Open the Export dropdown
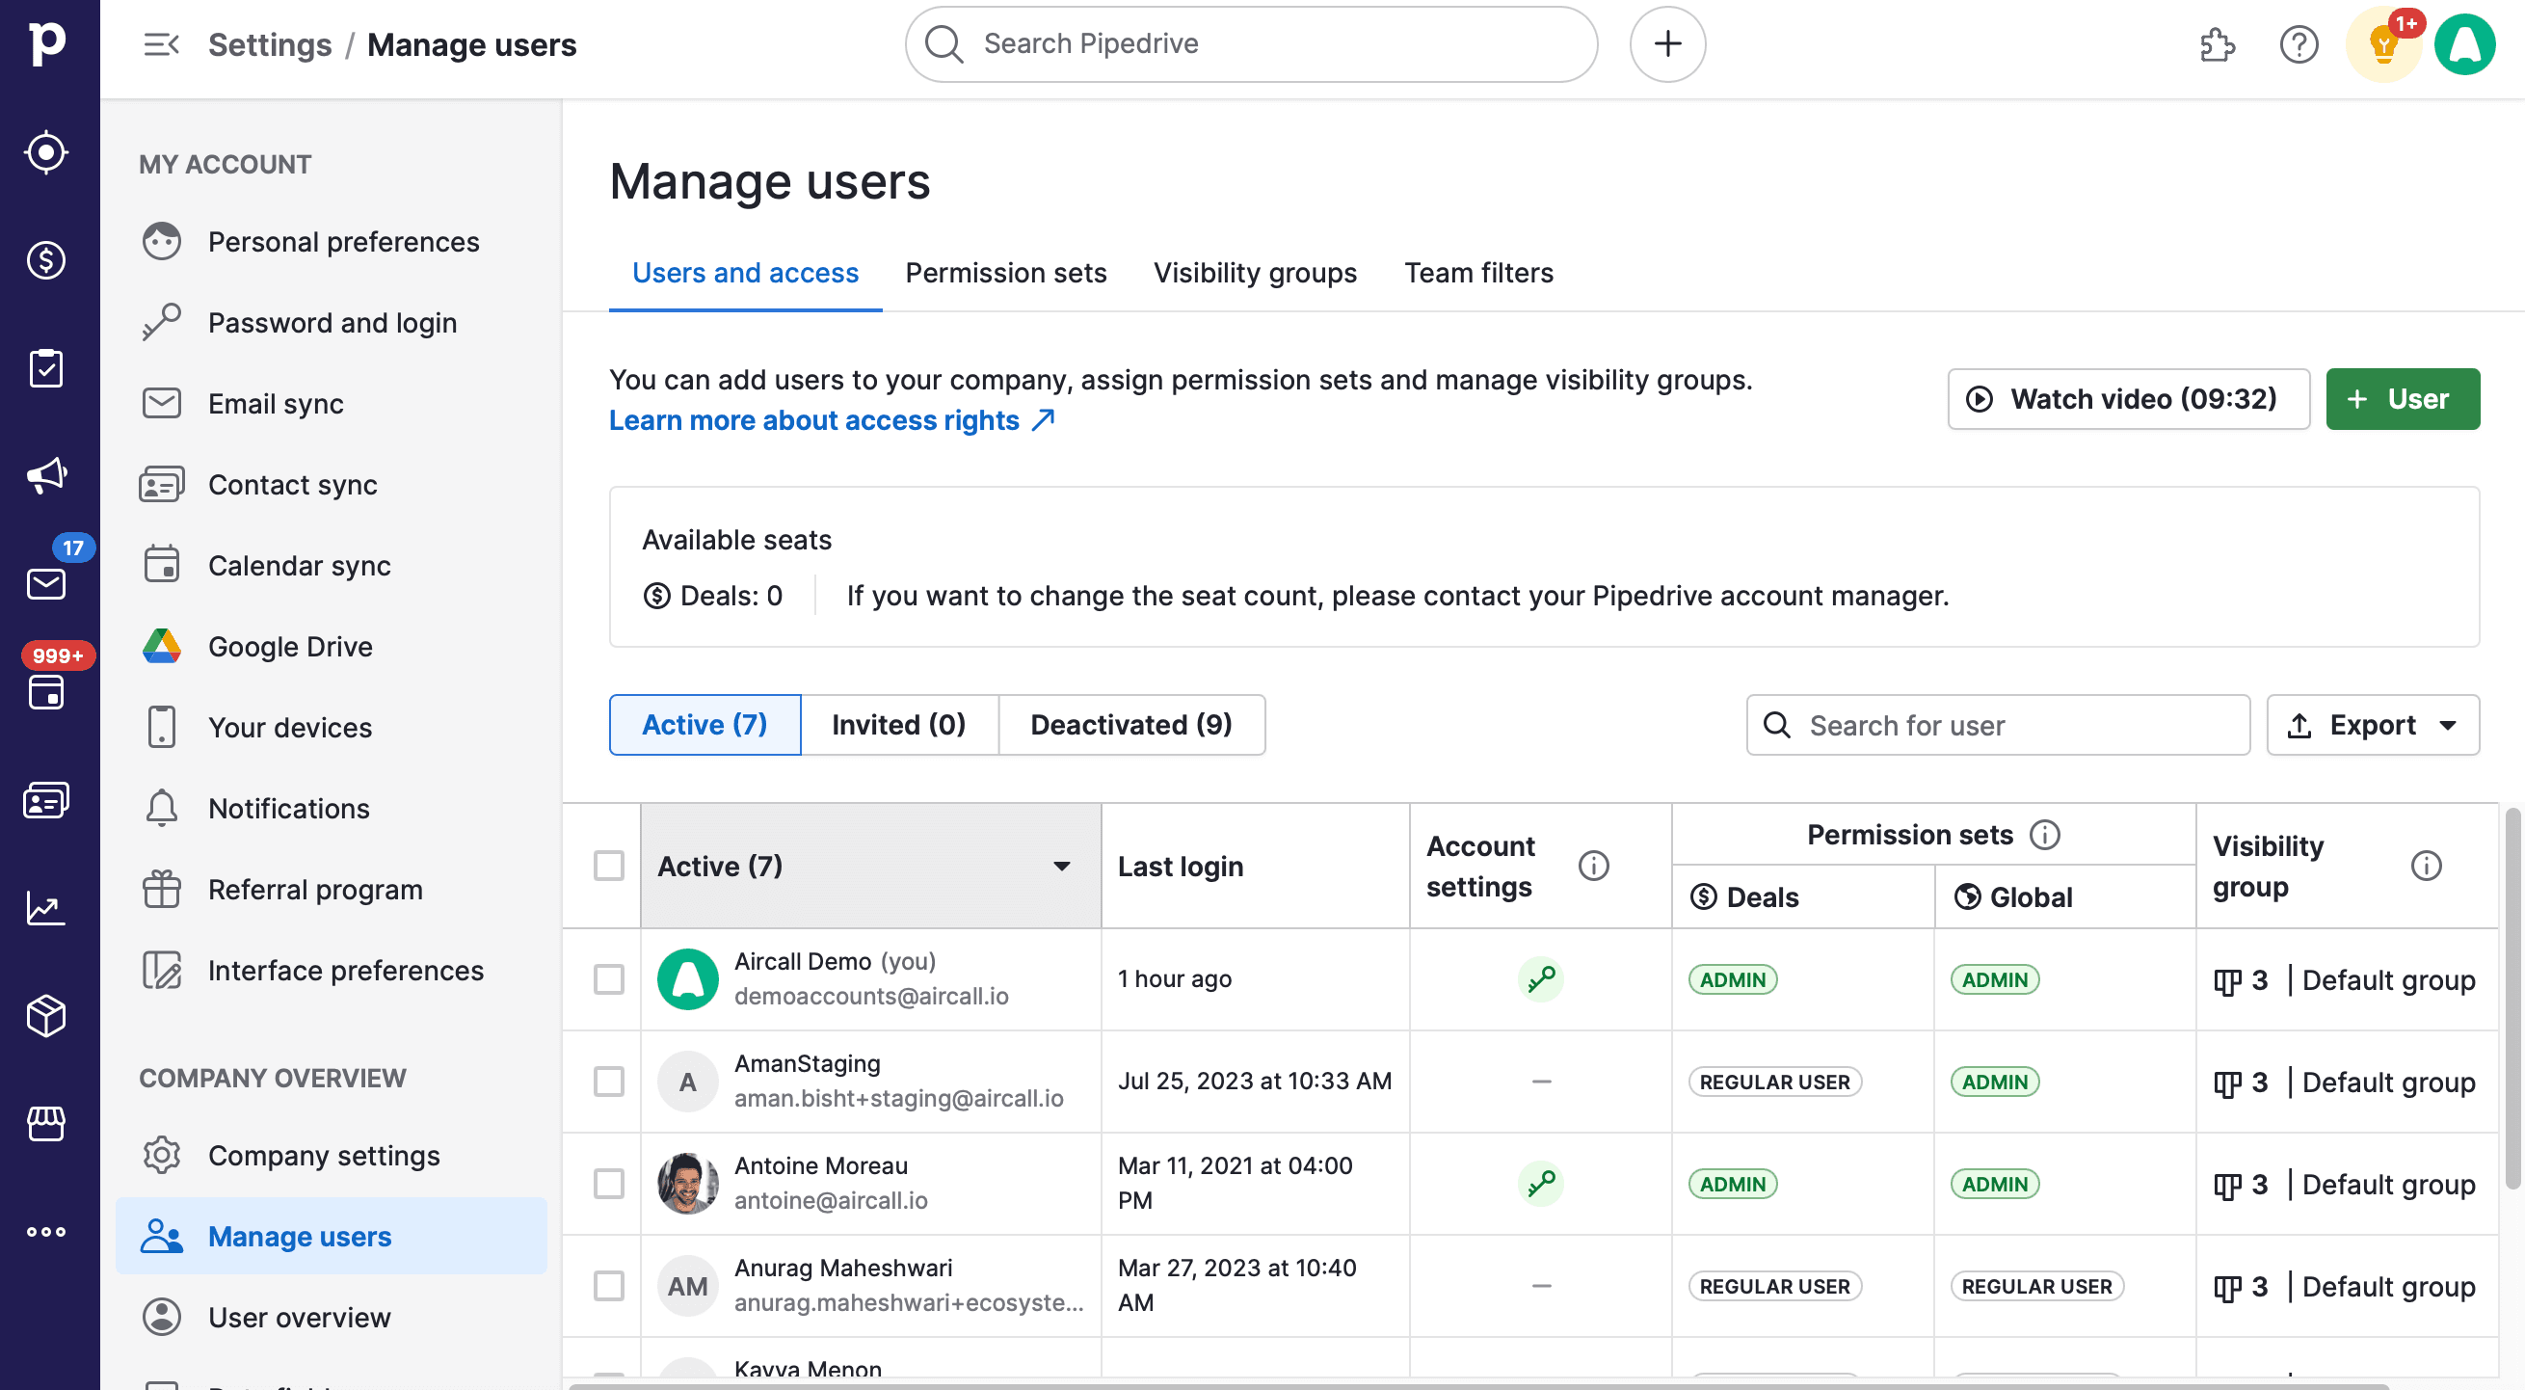The image size is (2525, 1390). (2373, 725)
